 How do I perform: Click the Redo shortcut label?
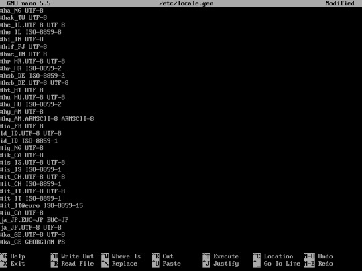[x=326, y=264]
